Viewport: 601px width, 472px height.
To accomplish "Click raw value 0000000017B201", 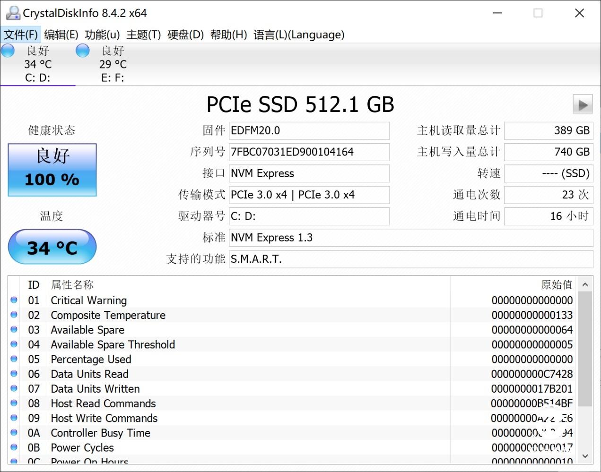I will (532, 389).
